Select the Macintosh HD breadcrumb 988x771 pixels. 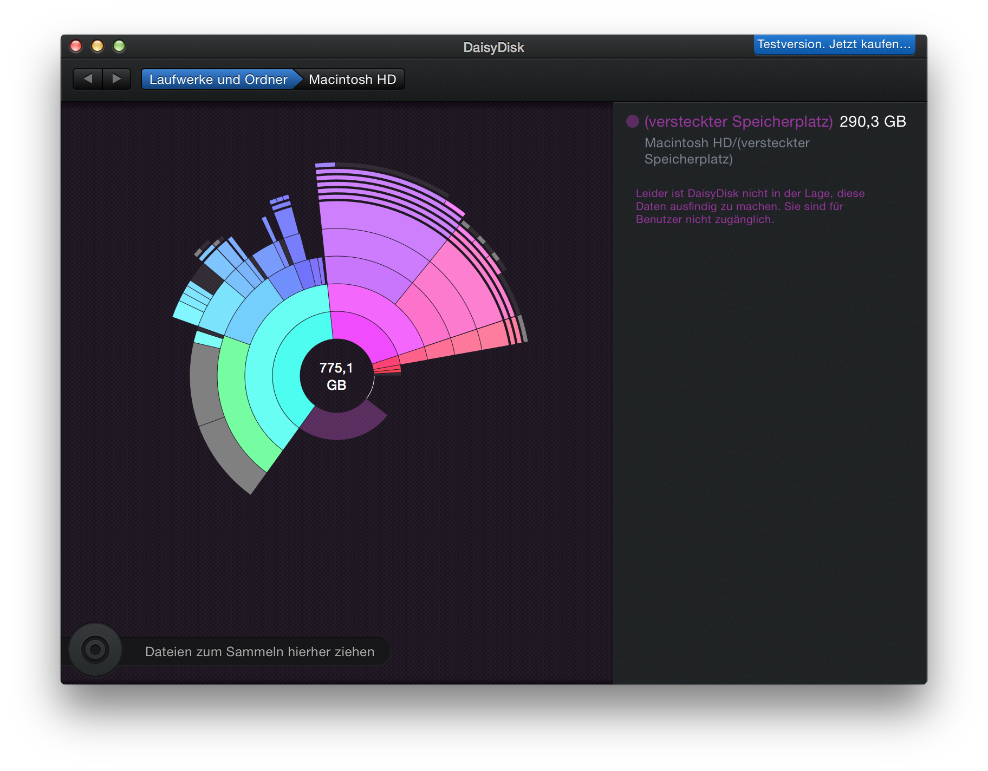[352, 80]
